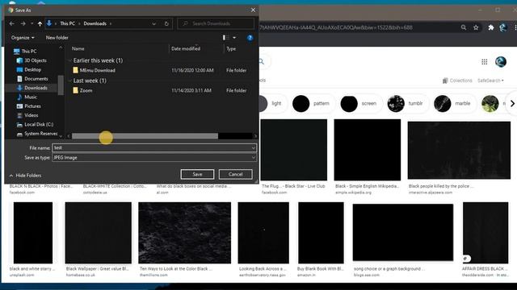Open Collections link

click(x=457, y=81)
